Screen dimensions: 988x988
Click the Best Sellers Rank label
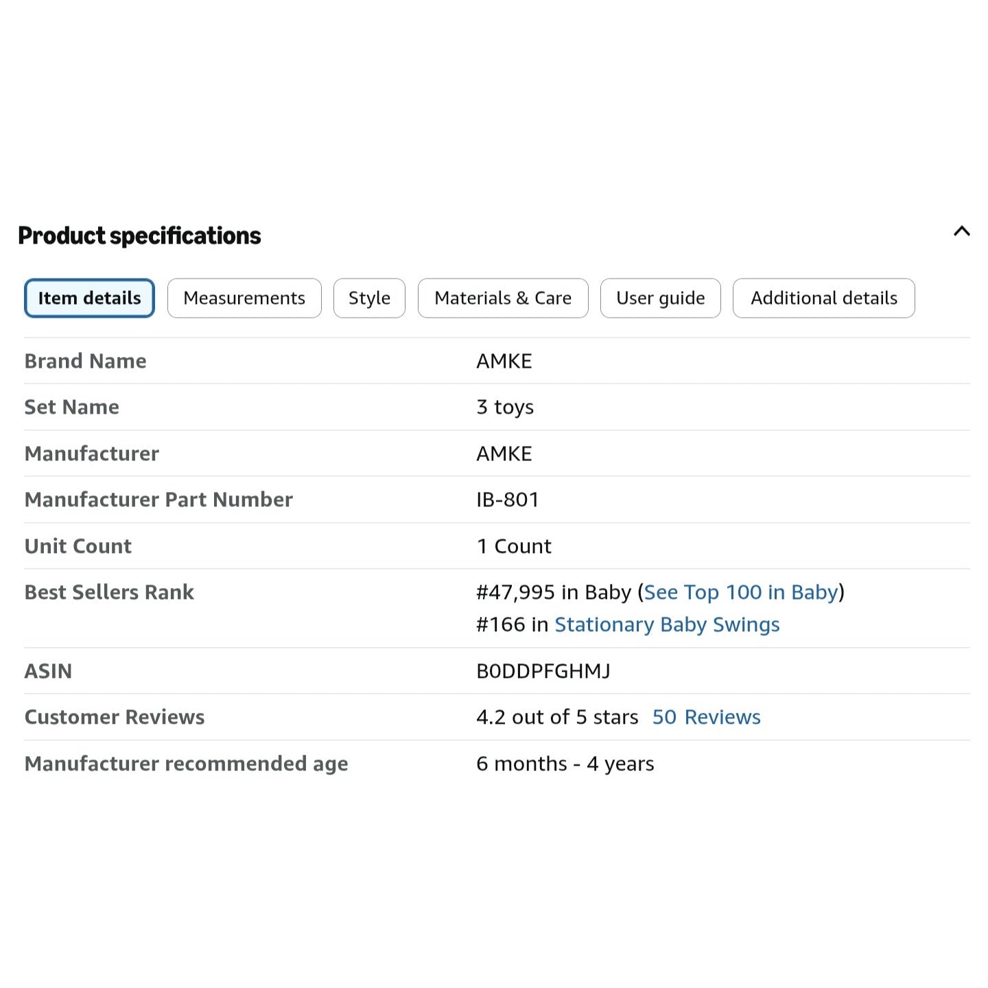[109, 592]
